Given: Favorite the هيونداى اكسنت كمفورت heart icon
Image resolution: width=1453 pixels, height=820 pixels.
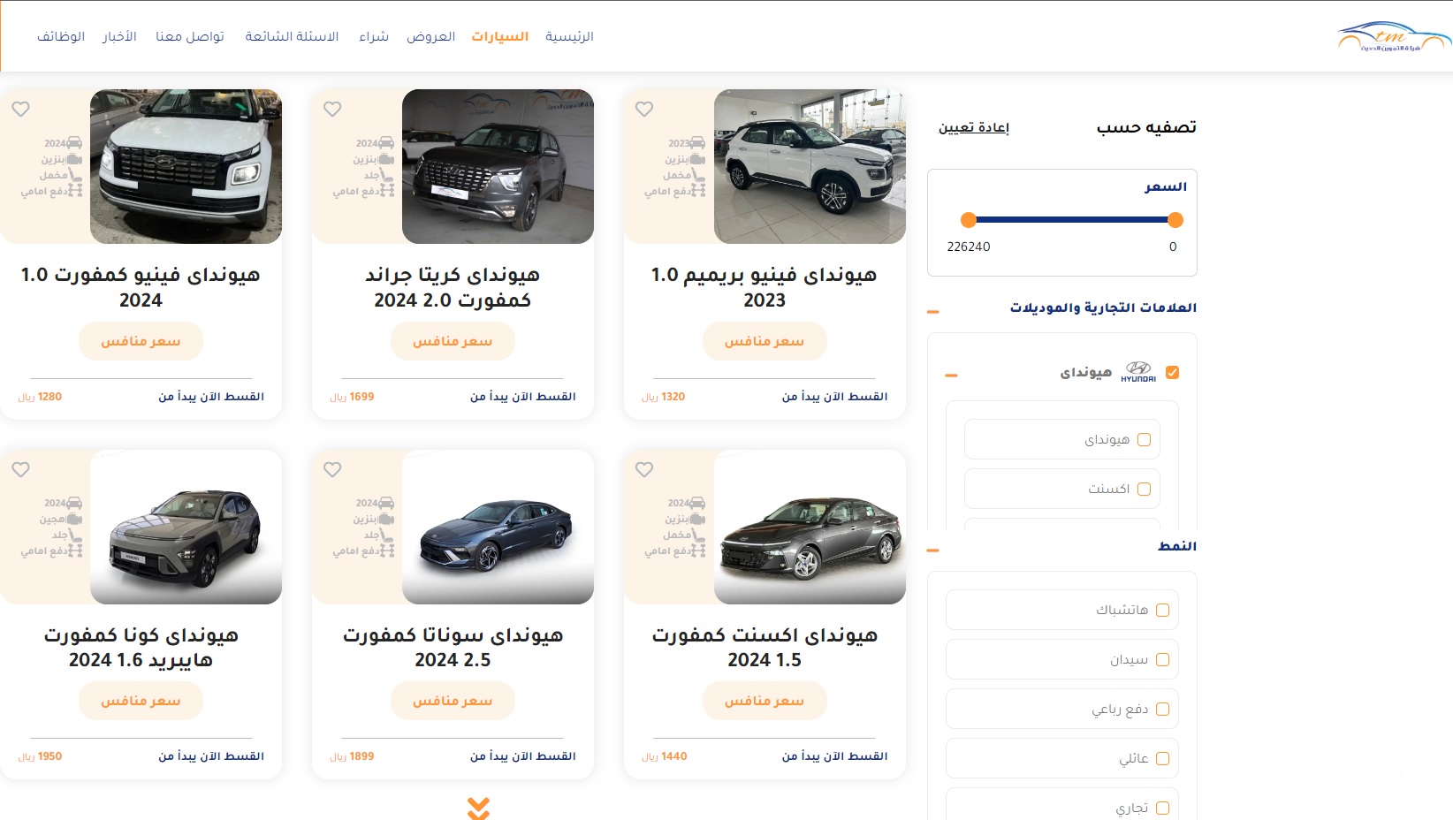Looking at the screenshot, I should 644,469.
